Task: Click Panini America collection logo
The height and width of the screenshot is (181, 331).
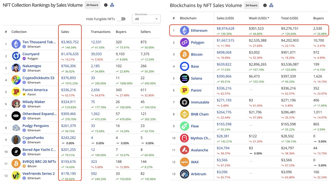Action: click(x=16, y=92)
